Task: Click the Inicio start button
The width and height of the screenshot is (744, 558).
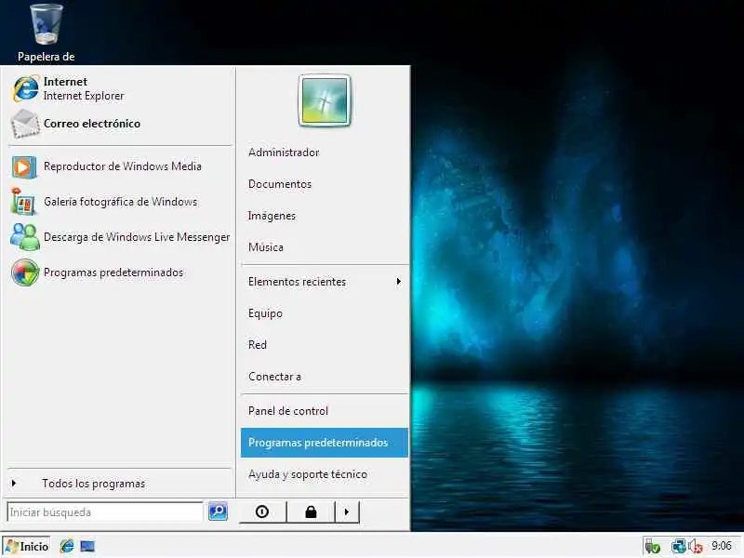Action: (x=26, y=546)
